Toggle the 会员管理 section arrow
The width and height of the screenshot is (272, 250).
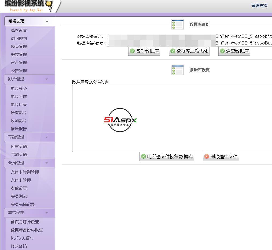tap(47, 163)
